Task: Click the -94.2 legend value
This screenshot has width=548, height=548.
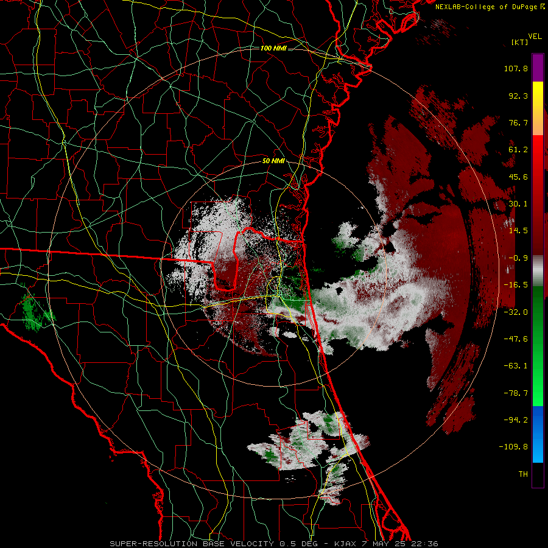Action: [516, 420]
